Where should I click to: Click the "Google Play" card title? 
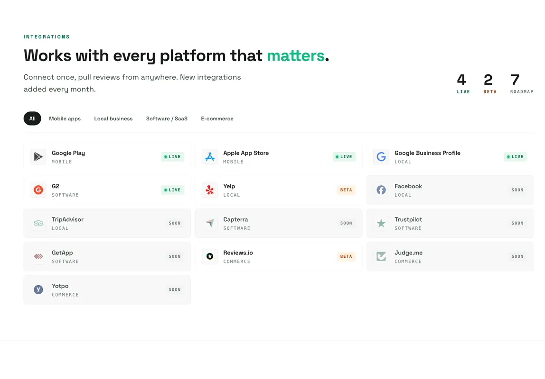pyautogui.click(x=68, y=153)
